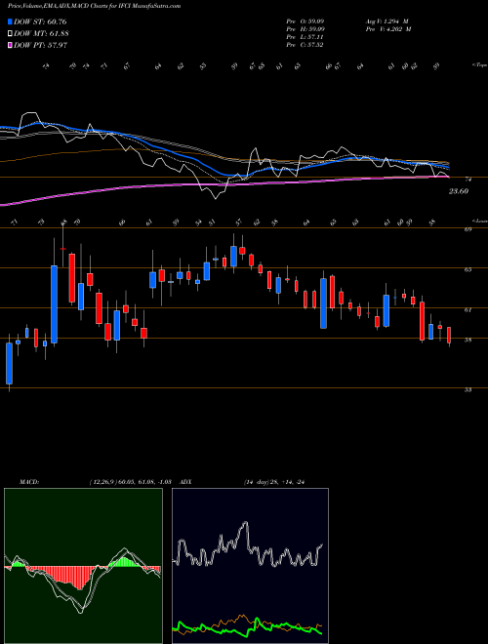Click the magenta DOW PT legend swatch
This screenshot has height=644, width=488.
click(x=11, y=45)
